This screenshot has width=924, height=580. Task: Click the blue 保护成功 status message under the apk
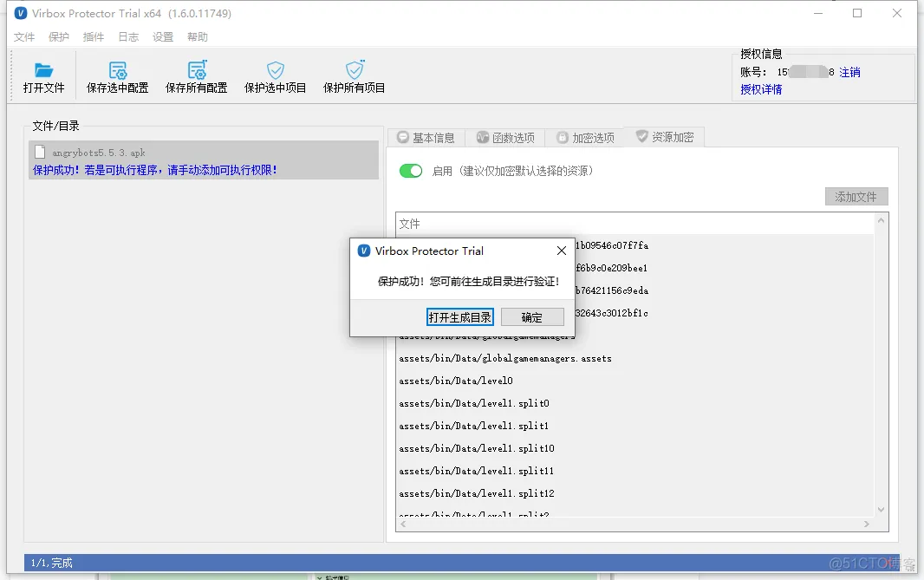tap(155, 170)
